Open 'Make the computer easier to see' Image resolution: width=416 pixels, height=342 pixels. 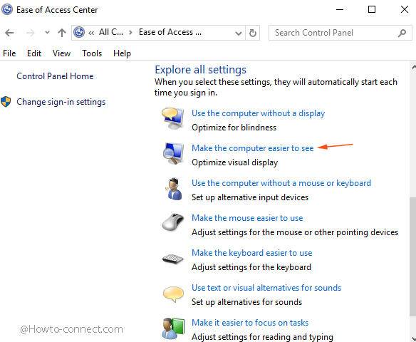coord(253,148)
